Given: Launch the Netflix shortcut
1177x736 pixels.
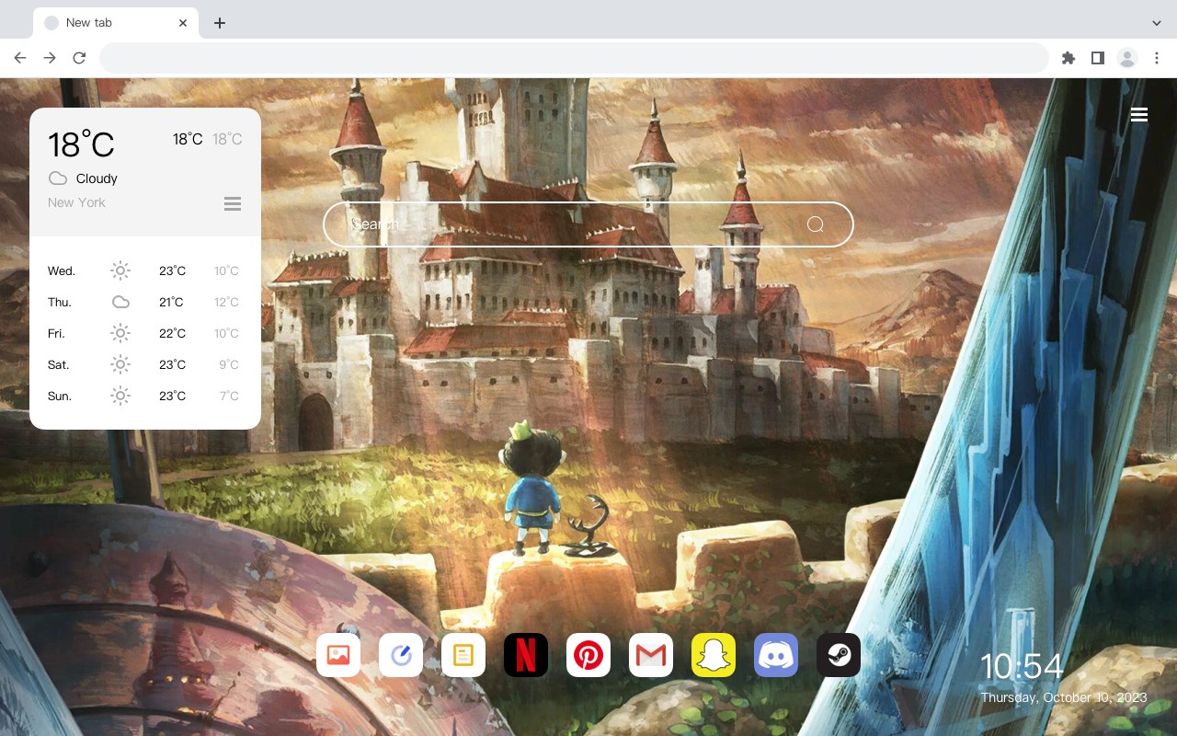Looking at the screenshot, I should click(x=526, y=655).
